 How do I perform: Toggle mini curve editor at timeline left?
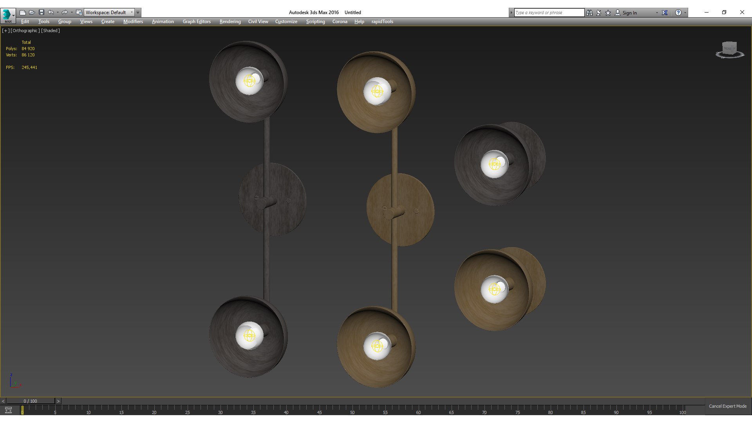click(x=8, y=410)
